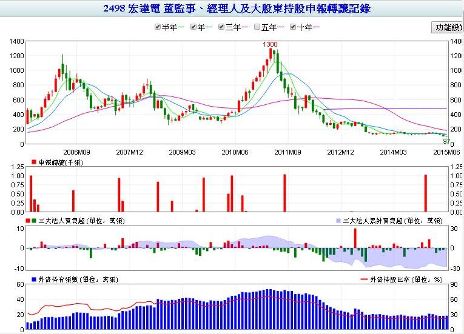This screenshot has height=334, width=464.
Task: Click the 97 latest price label
Action: point(446,141)
